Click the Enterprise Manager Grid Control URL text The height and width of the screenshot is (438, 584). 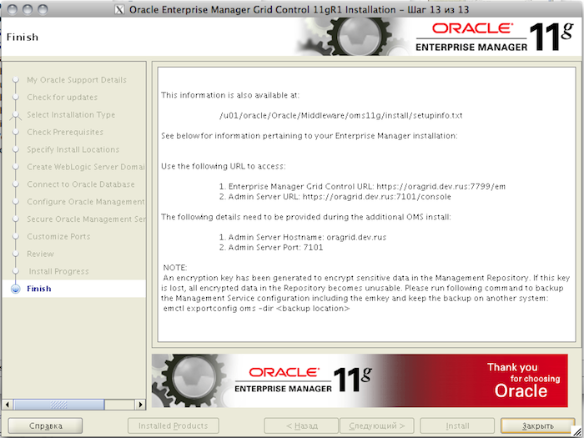(362, 187)
